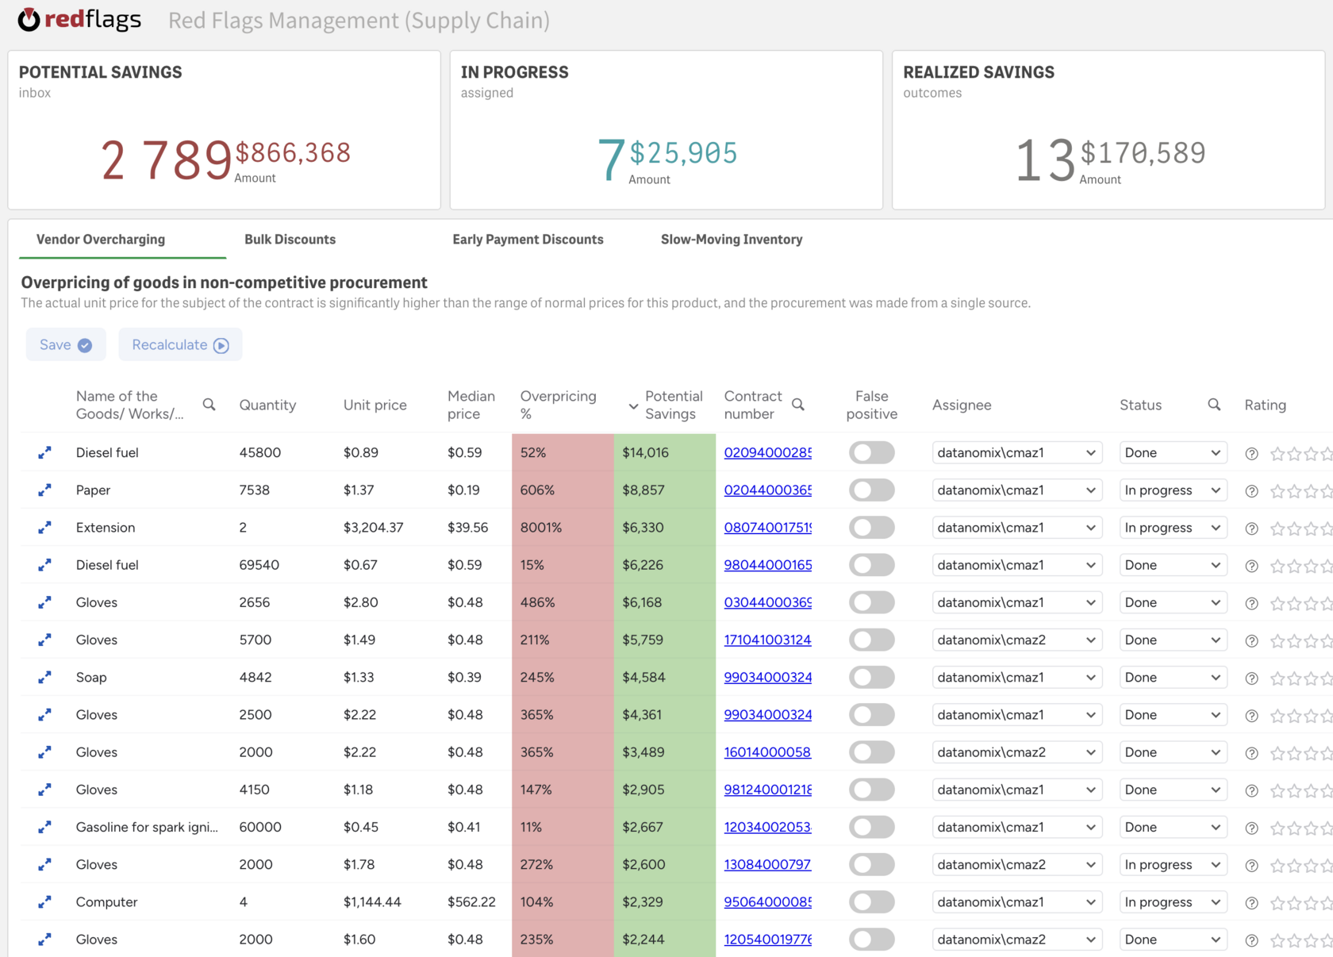Screen dimensions: 1333x957
Task: Open the Assignee dropdown for the Paper row
Action: click(1016, 490)
